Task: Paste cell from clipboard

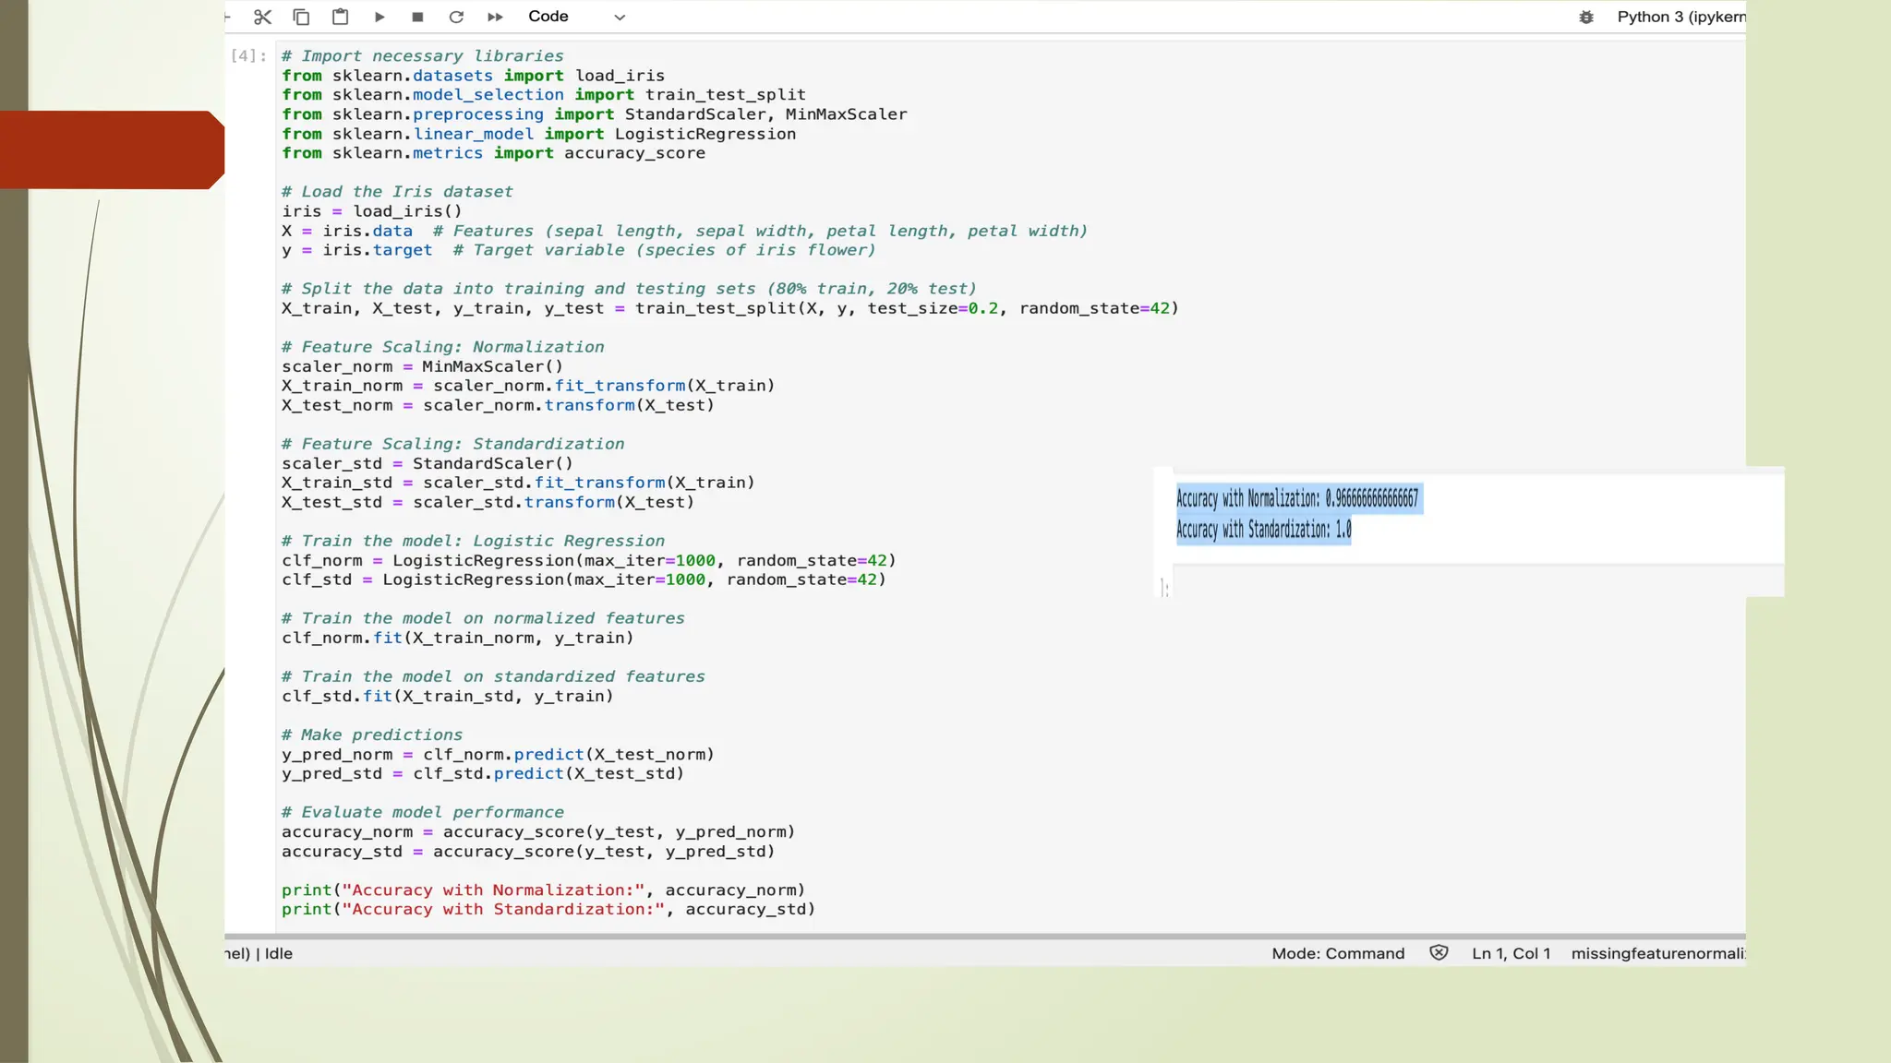Action: pos(340,17)
